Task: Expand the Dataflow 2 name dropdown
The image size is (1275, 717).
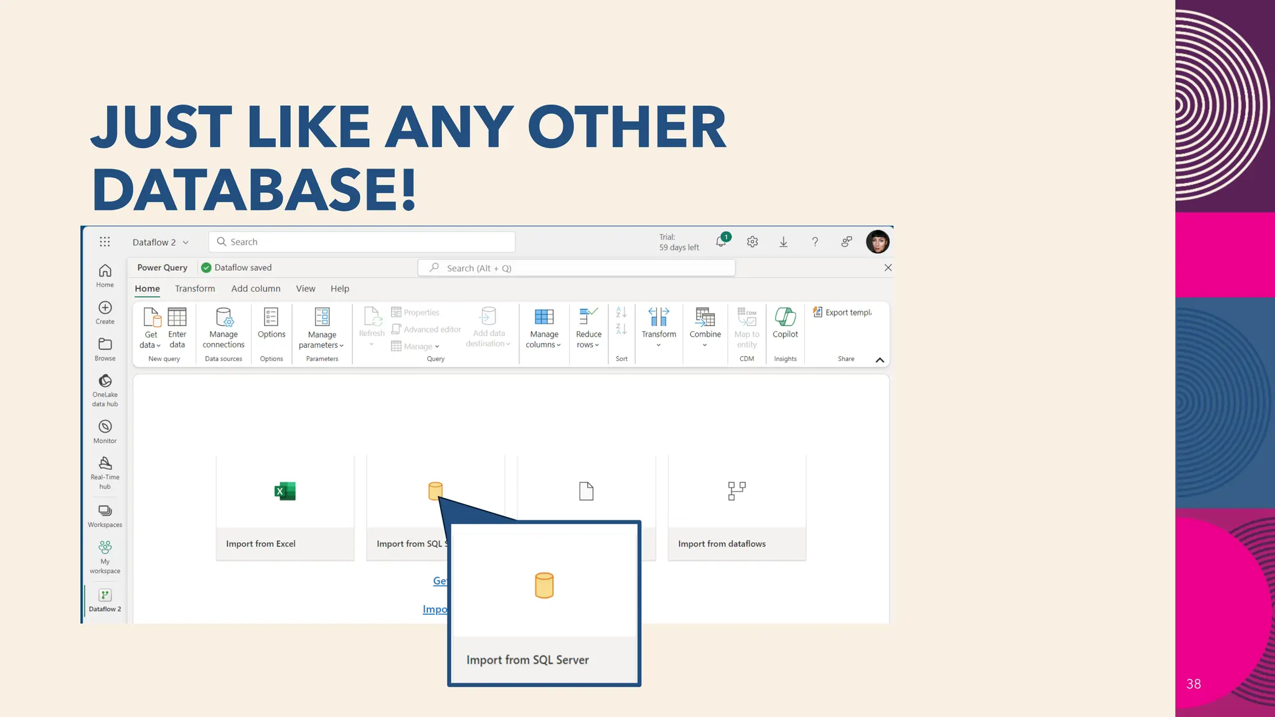Action: point(186,243)
